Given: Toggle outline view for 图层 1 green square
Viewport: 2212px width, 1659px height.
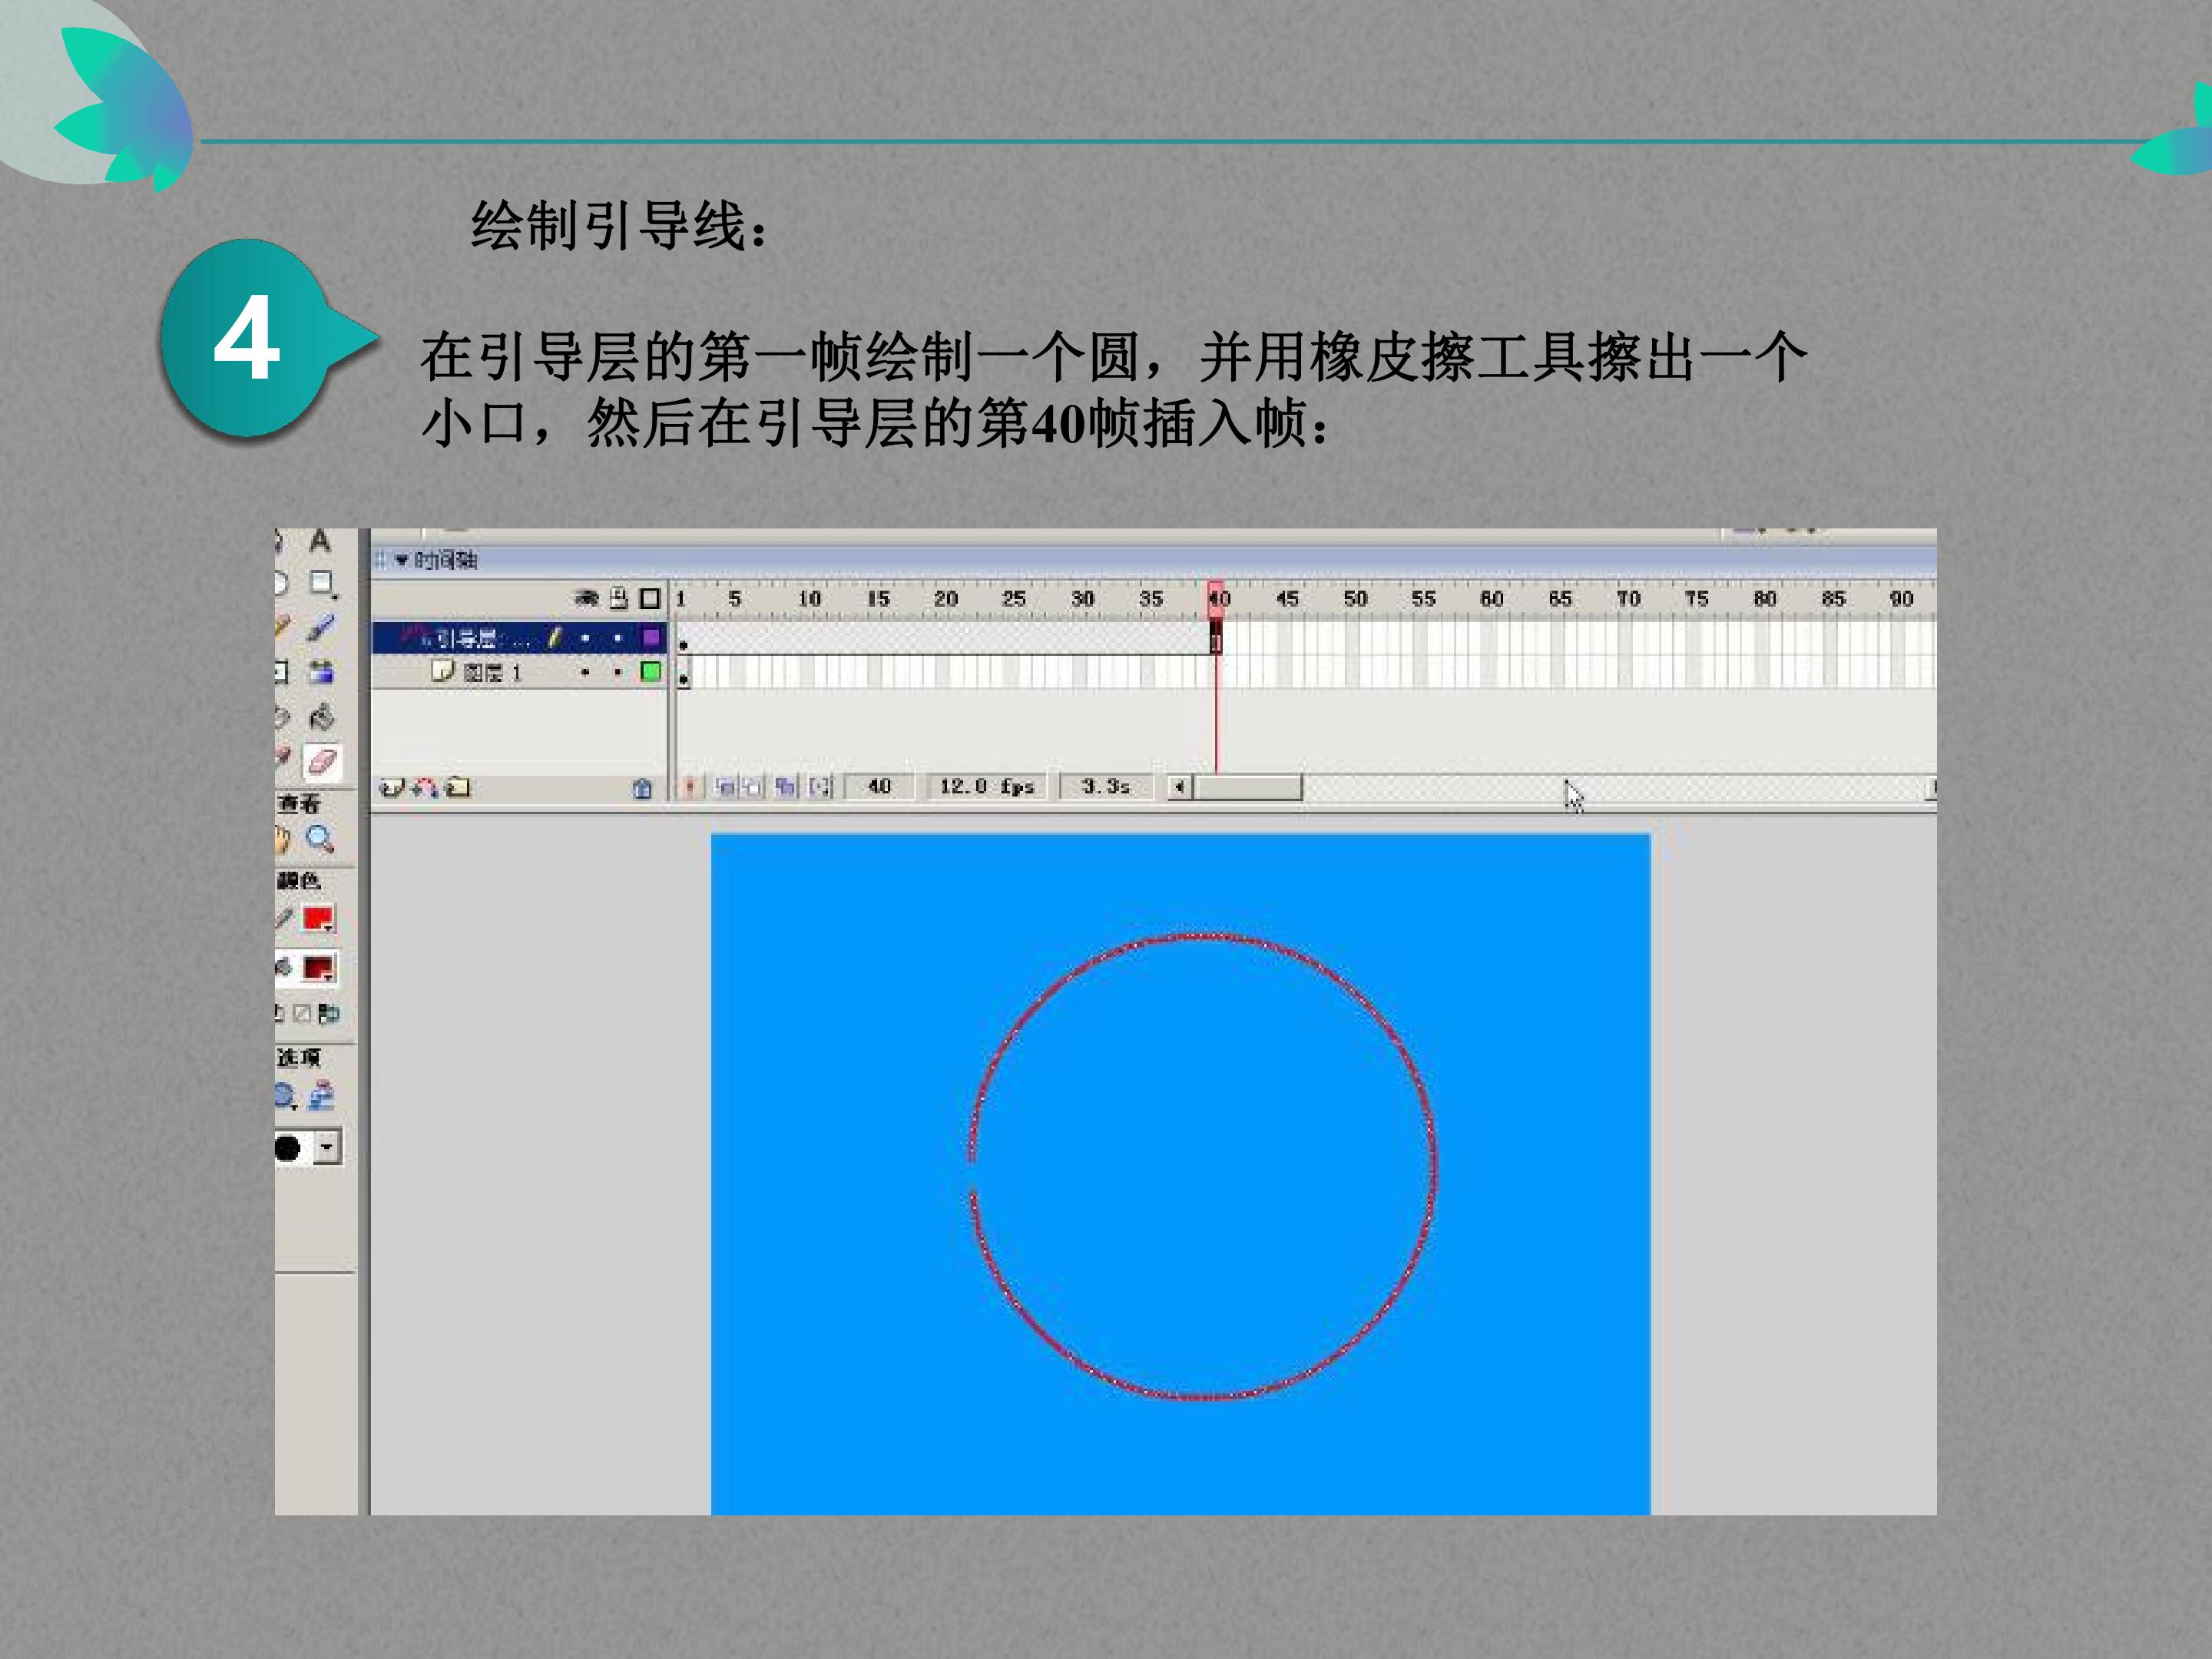Looking at the screenshot, I should pyautogui.click(x=651, y=672).
